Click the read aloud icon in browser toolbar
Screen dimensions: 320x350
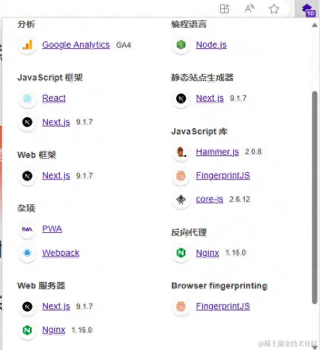249,9
